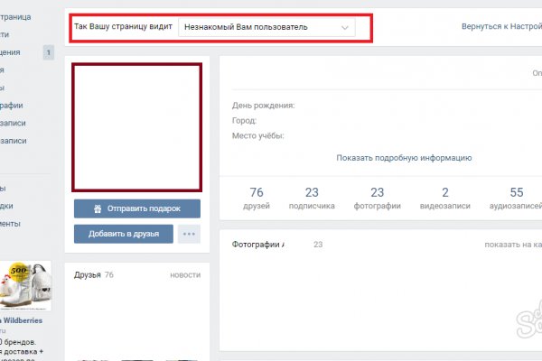Open the 23 подписчика counter

(313, 198)
